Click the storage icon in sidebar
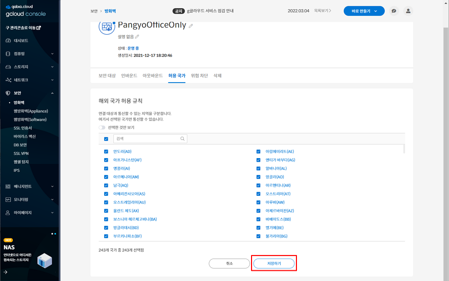Image resolution: width=449 pixels, height=281 pixels. click(8, 67)
